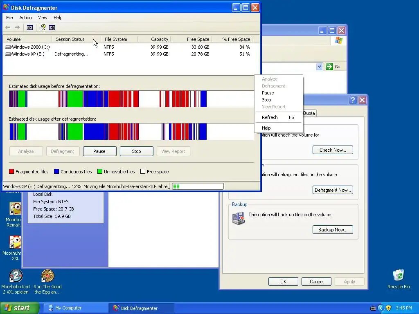Screen dimensions: 419x314
Task: Click the after defragmentation disk usage bar
Action: (x=131, y=132)
